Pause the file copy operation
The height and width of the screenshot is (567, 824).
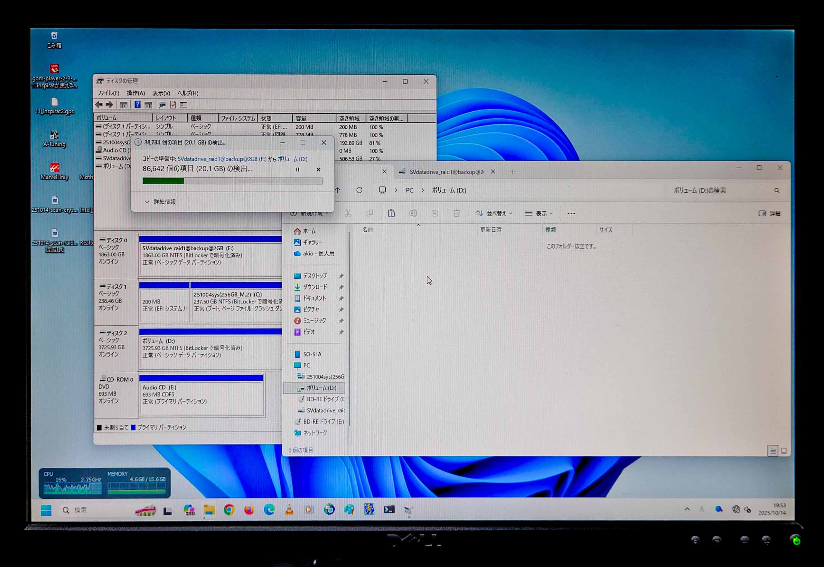pos(297,170)
